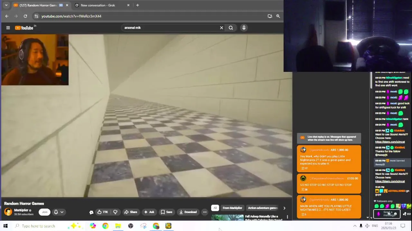Image resolution: width=412 pixels, height=231 pixels.
Task: Open the ENG language selector
Action: [x=375, y=226]
